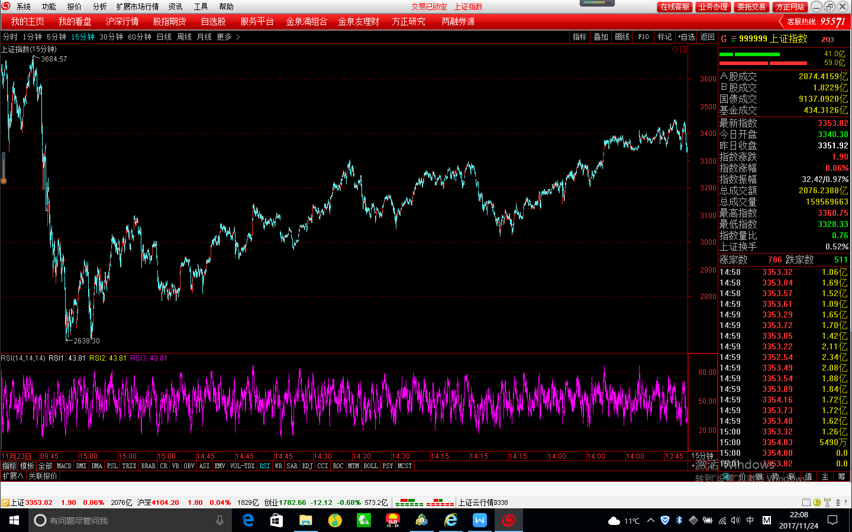
Task: Expand 更多 chart period options
Action: tap(228, 37)
